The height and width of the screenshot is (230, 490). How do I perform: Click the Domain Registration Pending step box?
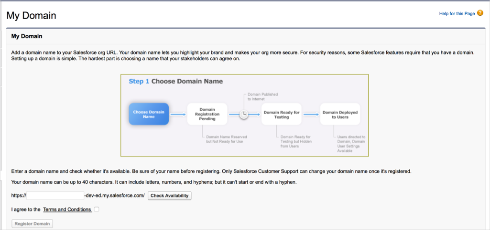pyautogui.click(x=207, y=114)
